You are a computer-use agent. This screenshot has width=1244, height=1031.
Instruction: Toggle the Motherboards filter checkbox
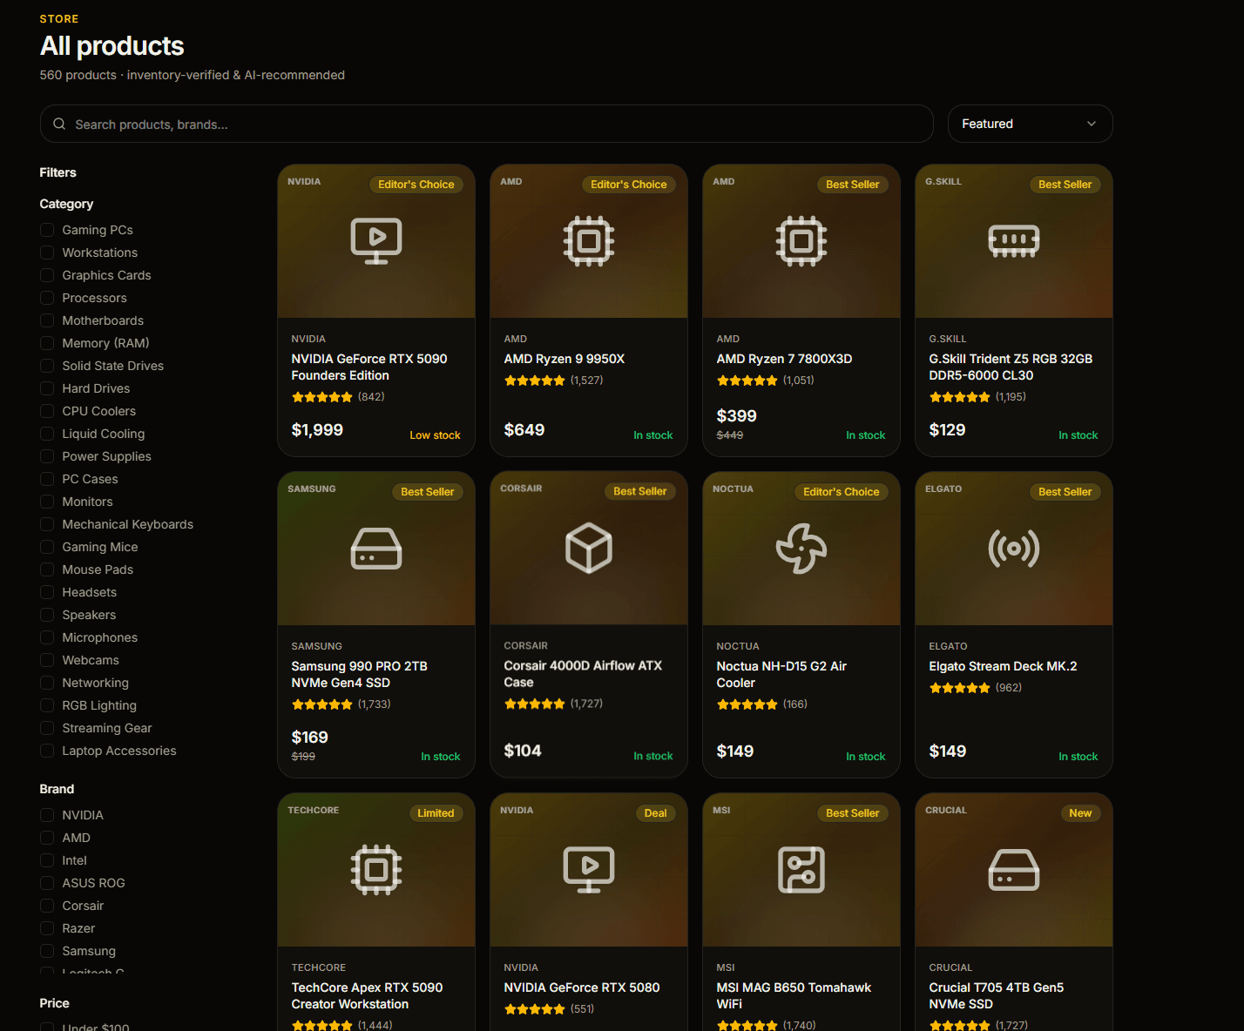(47, 320)
